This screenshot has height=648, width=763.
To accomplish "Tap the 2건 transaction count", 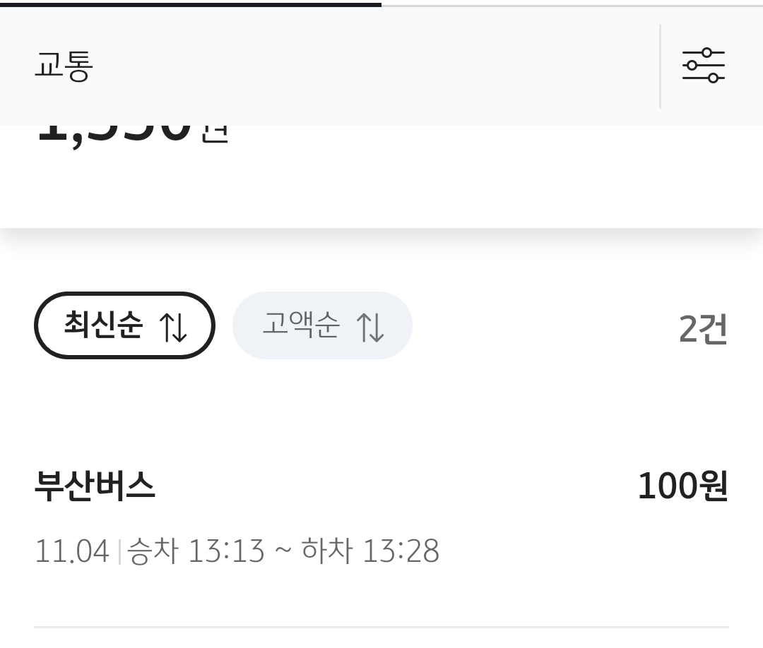I will (702, 329).
